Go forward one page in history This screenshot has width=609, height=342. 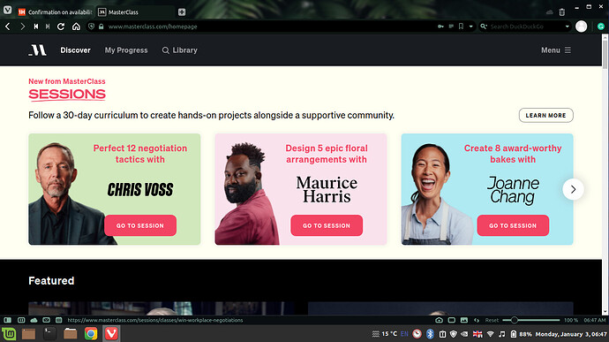[x=22, y=27]
